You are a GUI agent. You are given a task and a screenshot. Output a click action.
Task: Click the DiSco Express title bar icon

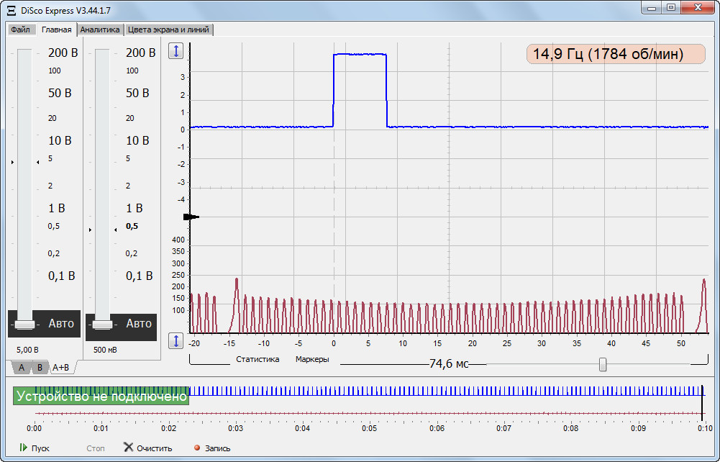coord(12,10)
